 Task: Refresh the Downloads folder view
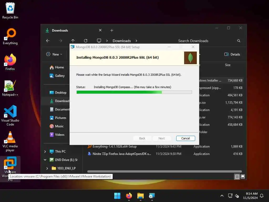tap(86, 41)
